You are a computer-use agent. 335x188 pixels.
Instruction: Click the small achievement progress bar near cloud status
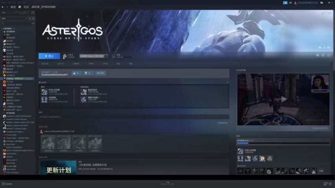[x=127, y=57]
